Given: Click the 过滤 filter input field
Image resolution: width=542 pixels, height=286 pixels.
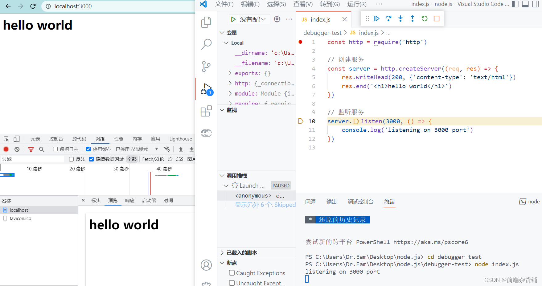Looking at the screenshot, I should [32, 159].
